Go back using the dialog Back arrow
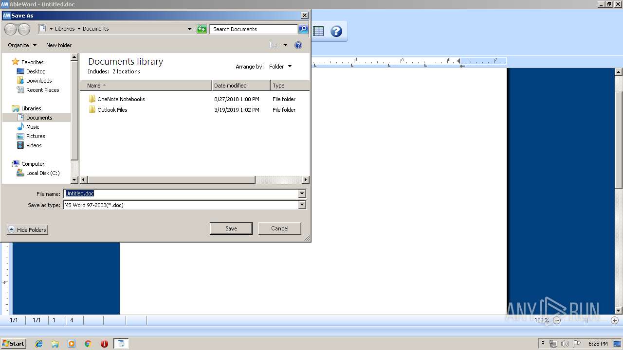This screenshot has height=350, width=623. (10, 29)
